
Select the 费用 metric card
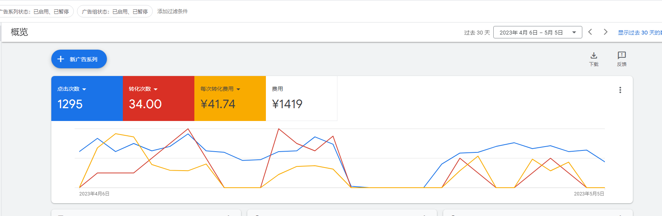click(x=301, y=98)
